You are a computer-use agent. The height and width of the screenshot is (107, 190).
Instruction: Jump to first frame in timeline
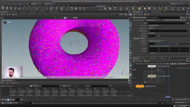coord(3,100)
